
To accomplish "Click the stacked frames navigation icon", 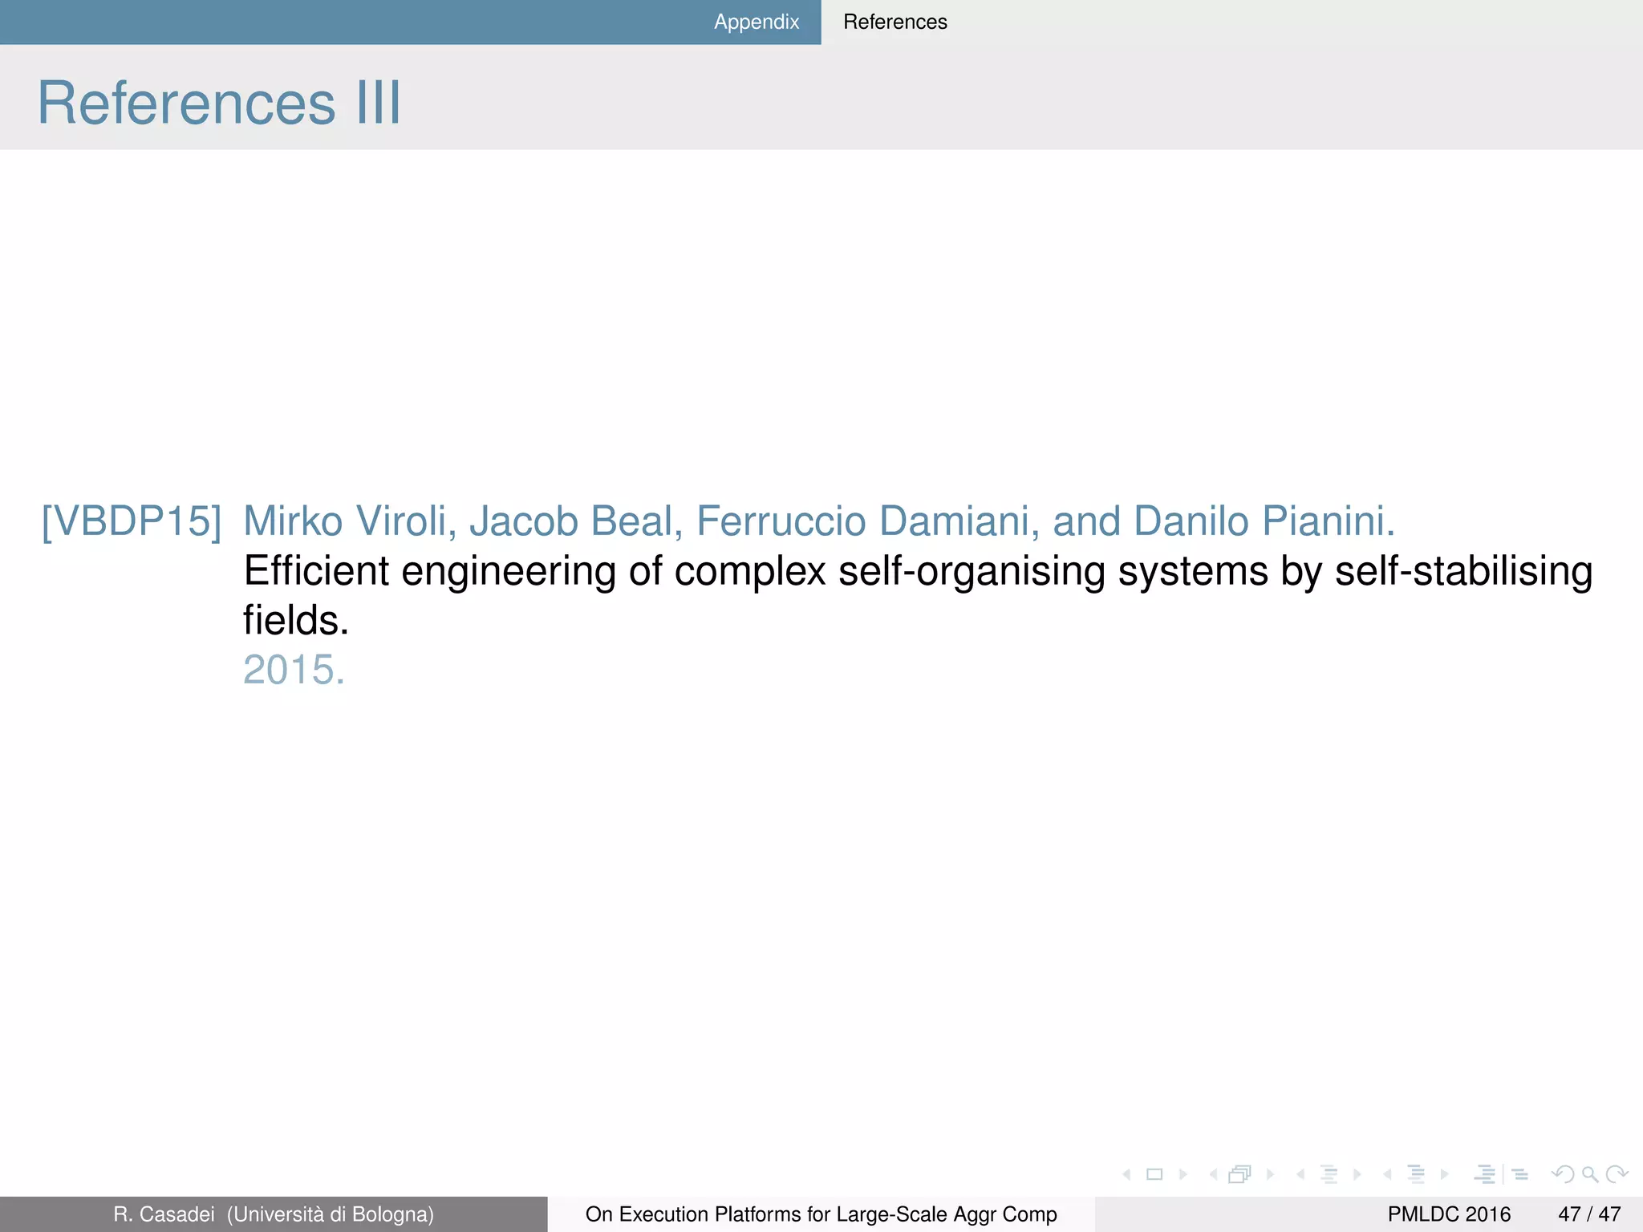I will 1239,1174.
